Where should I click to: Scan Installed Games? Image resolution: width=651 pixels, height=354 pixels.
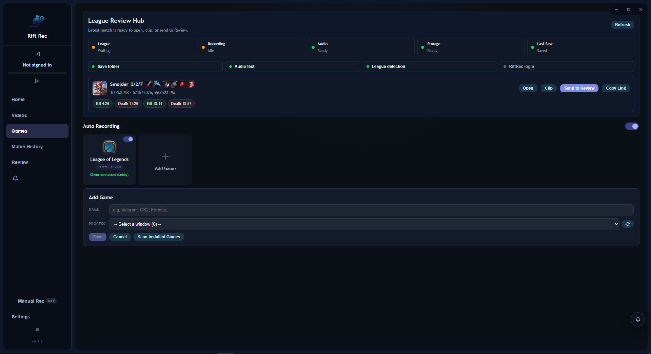click(x=159, y=237)
